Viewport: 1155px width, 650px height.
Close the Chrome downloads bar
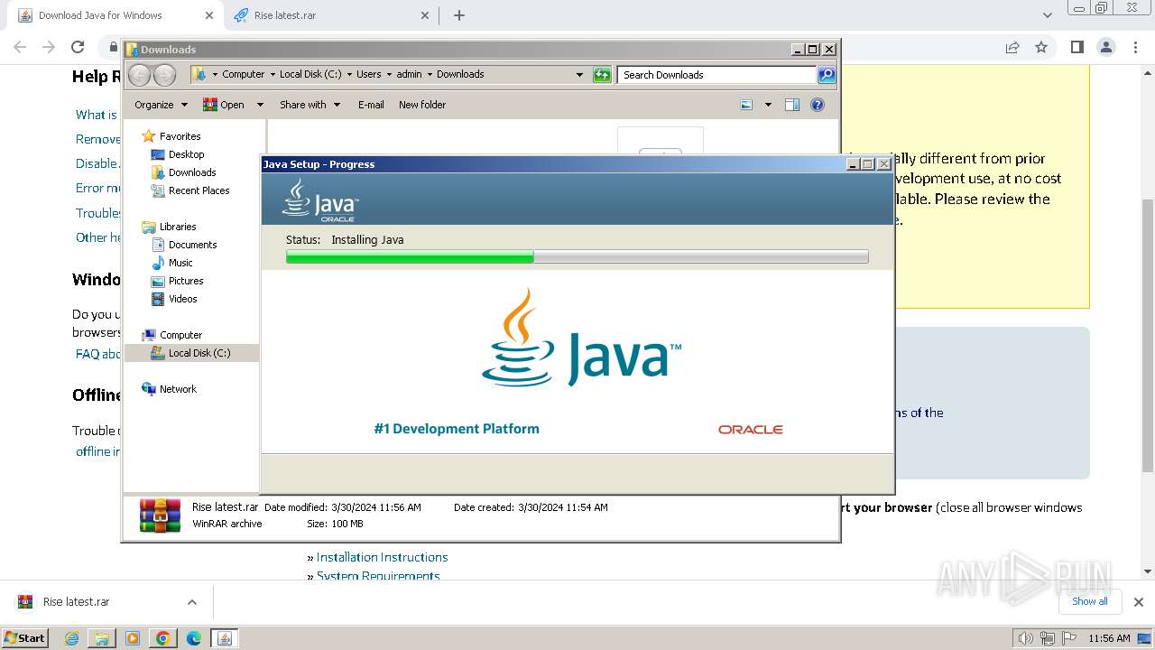(1138, 601)
